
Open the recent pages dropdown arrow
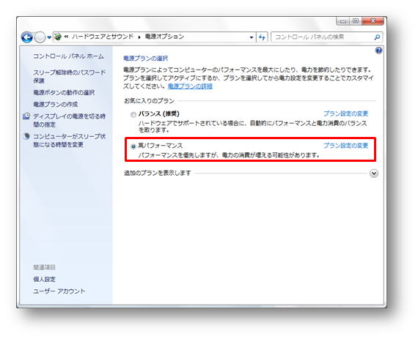tap(49, 37)
